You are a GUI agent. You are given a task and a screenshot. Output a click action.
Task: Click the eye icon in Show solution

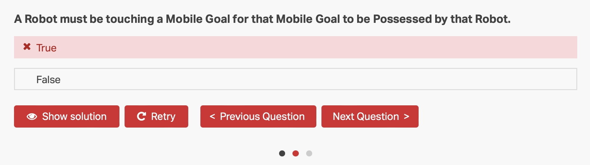(x=32, y=116)
